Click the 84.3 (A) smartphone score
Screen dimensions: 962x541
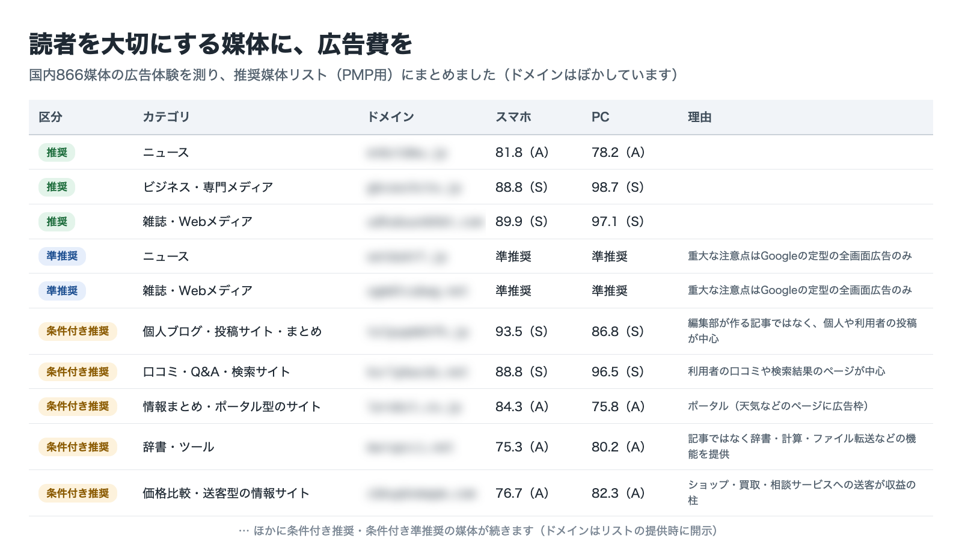pyautogui.click(x=522, y=406)
